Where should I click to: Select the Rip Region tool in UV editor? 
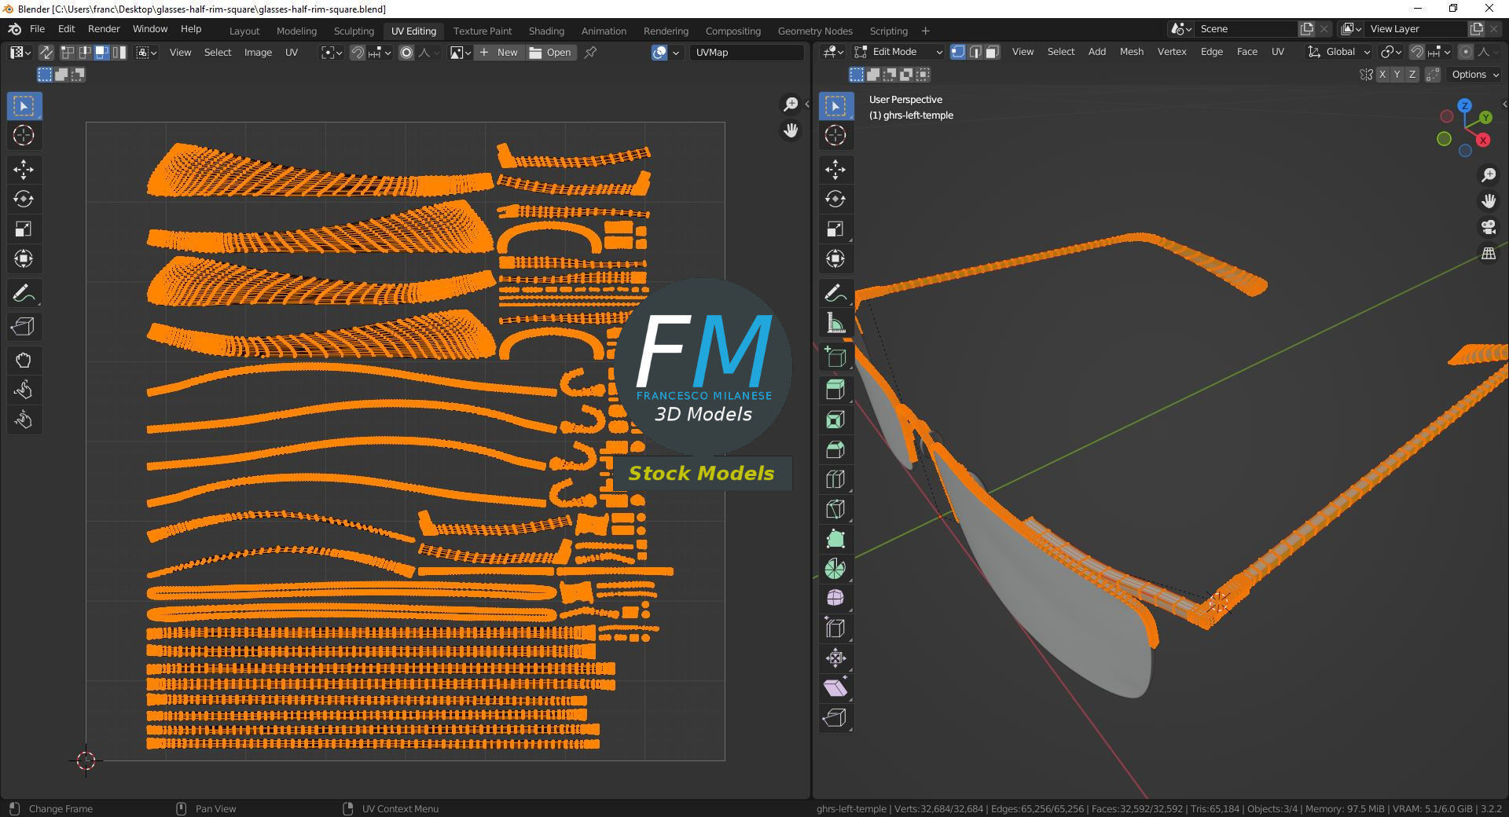24,327
